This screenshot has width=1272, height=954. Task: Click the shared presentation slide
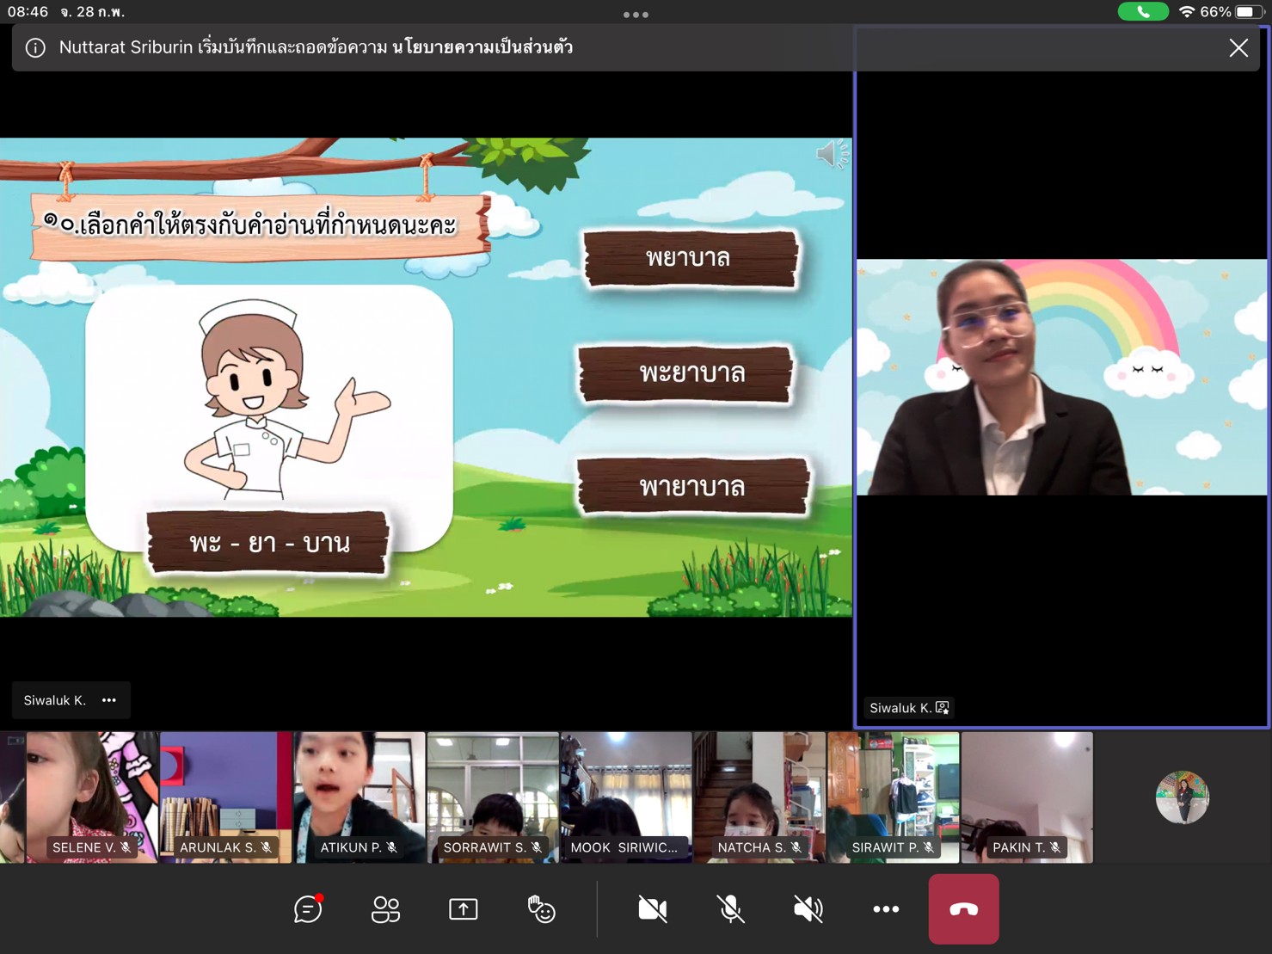pos(426,377)
